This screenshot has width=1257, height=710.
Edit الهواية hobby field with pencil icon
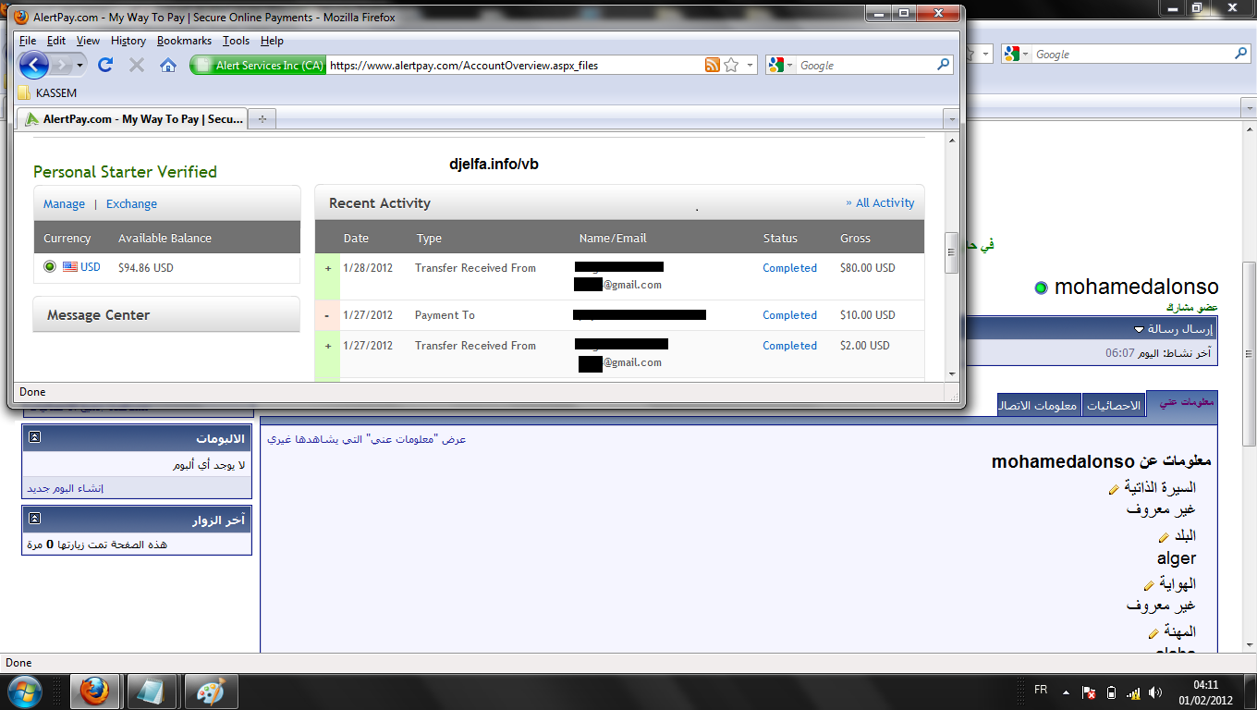(x=1149, y=585)
